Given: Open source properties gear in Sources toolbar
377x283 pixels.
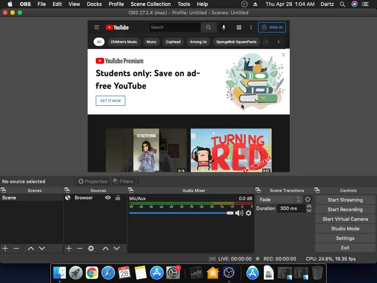Looking at the screenshot, I should coord(91,248).
